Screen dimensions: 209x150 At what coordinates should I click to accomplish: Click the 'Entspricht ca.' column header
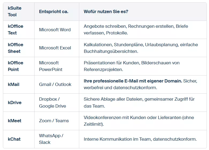57,11
